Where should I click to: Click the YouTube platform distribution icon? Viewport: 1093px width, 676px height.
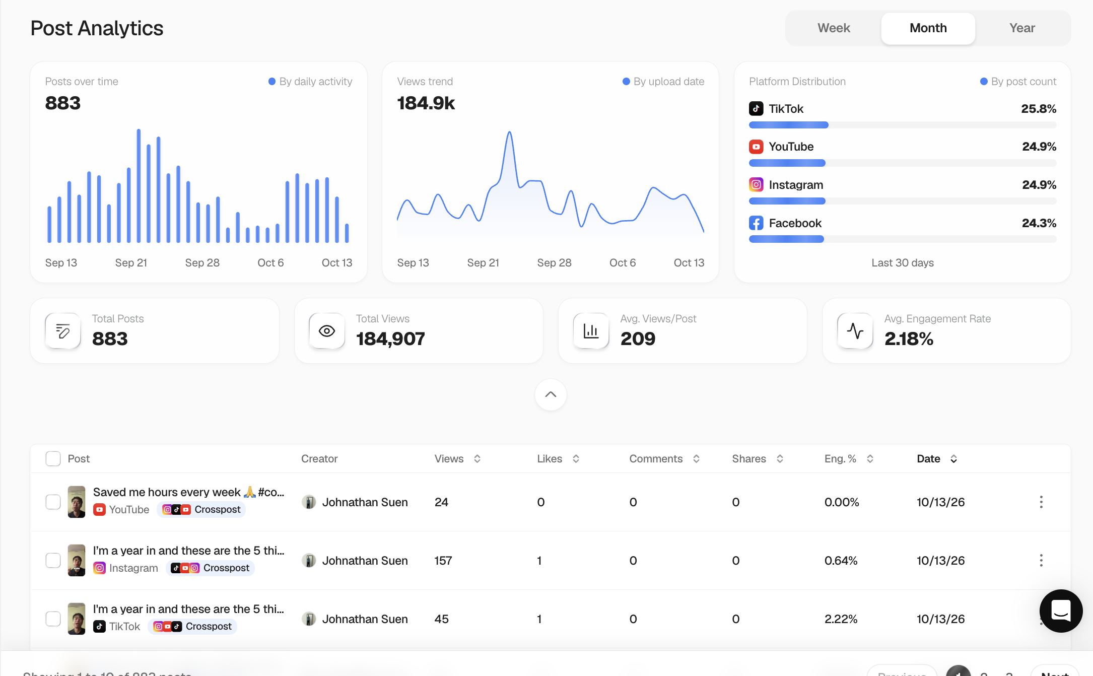pyautogui.click(x=756, y=147)
